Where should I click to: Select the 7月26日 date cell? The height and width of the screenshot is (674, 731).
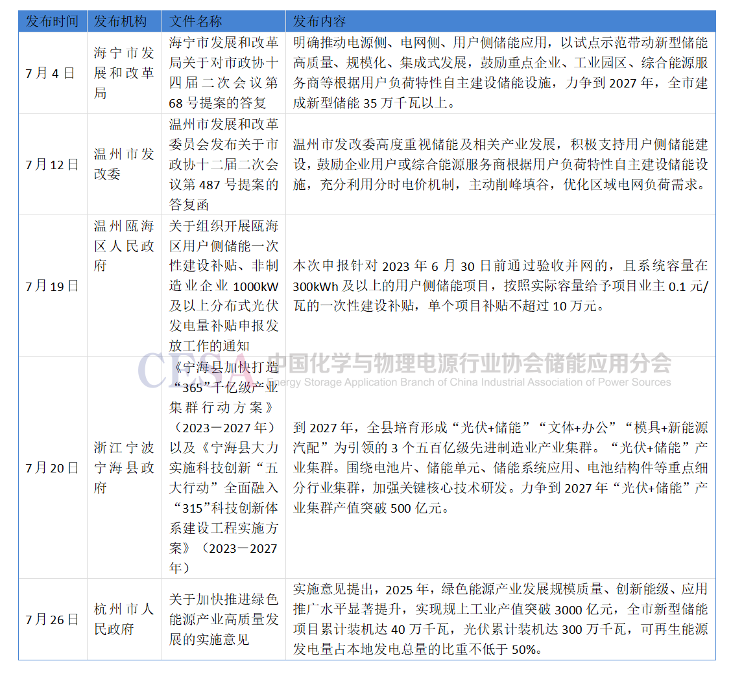coord(52,620)
